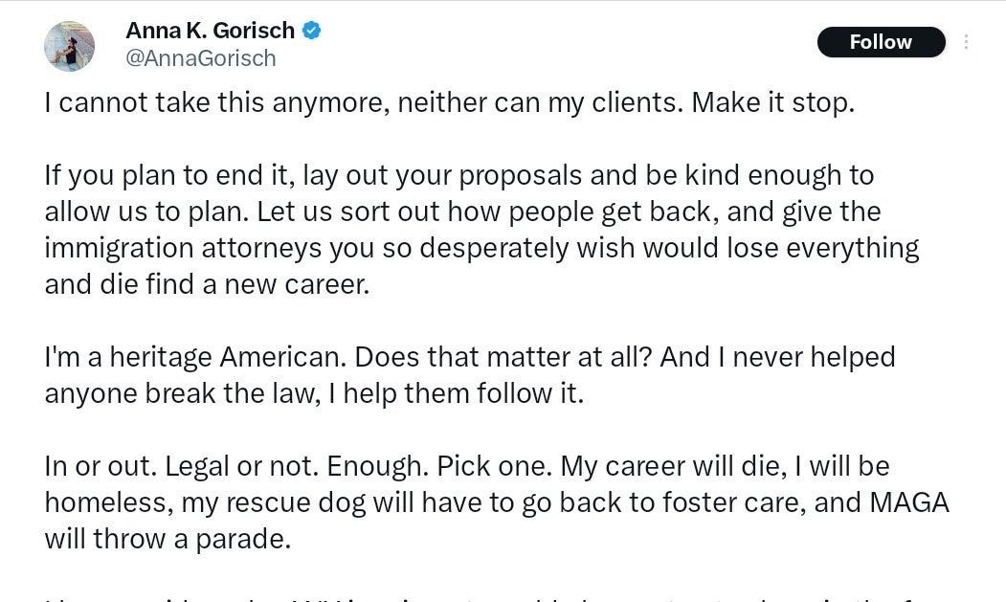The height and width of the screenshot is (602, 1006).
Task: Follow Anna K. Gorisch
Action: point(881,42)
